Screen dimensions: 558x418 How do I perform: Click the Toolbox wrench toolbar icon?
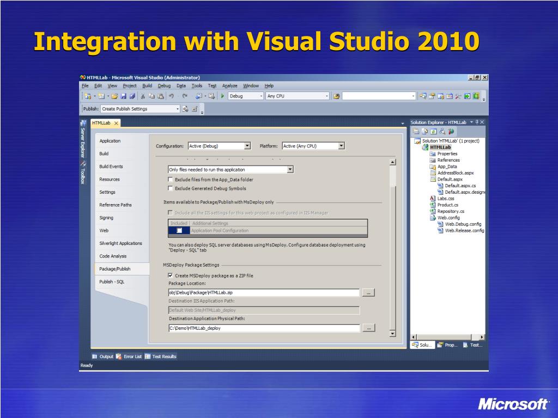coord(458,96)
